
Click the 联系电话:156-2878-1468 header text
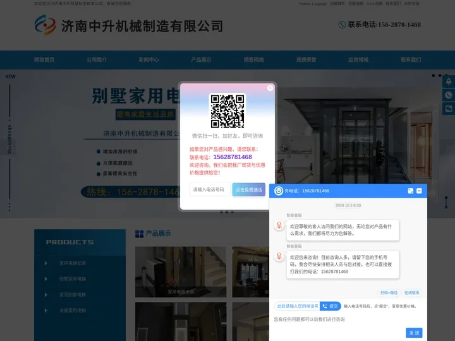click(384, 25)
